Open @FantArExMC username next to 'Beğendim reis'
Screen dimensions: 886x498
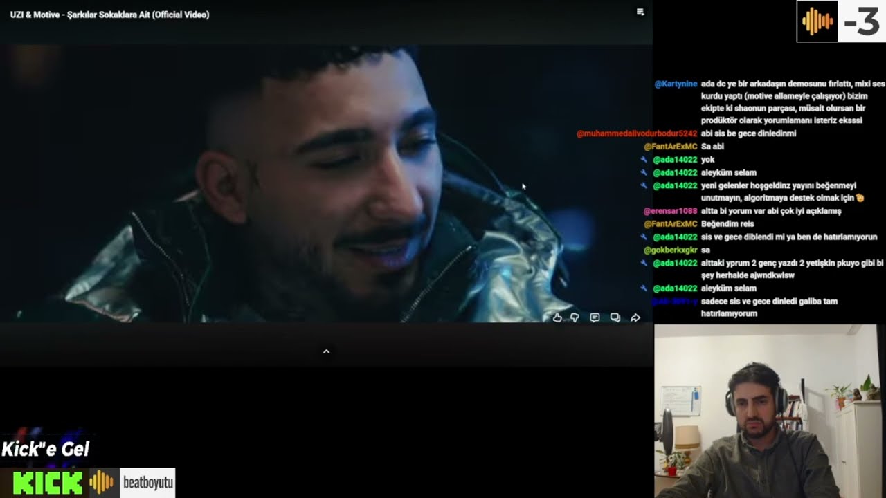point(670,224)
